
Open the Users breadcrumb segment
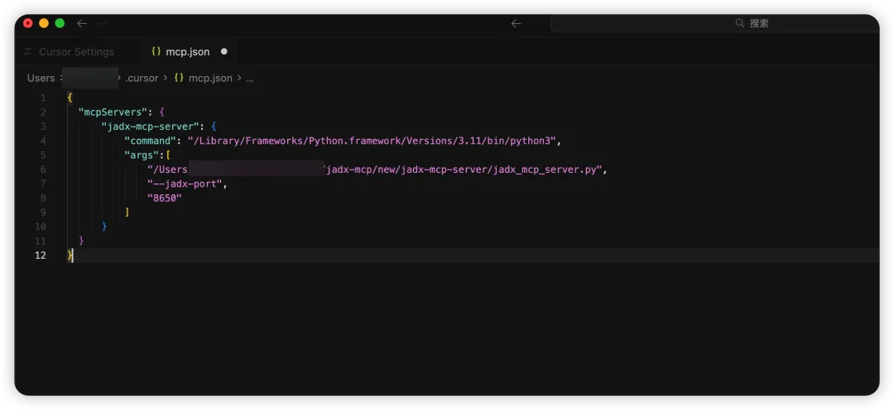pyautogui.click(x=41, y=78)
